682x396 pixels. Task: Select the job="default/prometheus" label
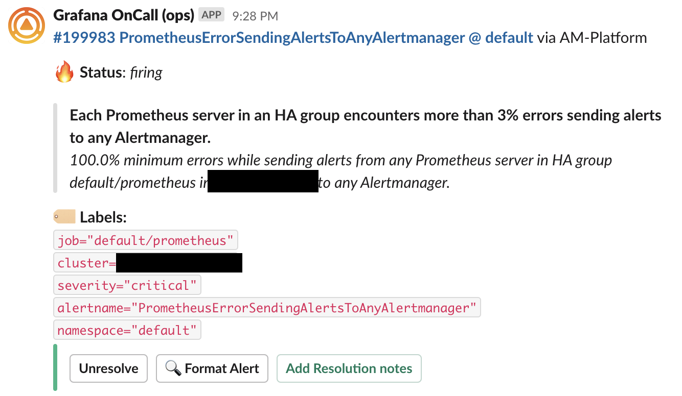click(146, 240)
